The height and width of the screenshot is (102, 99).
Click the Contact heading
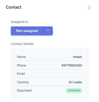(x=14, y=7)
